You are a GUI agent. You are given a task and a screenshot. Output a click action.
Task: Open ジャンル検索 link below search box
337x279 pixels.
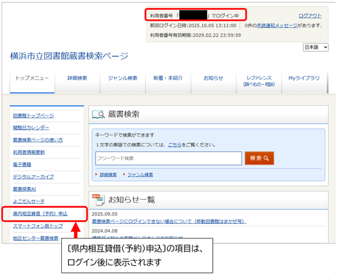140,175
